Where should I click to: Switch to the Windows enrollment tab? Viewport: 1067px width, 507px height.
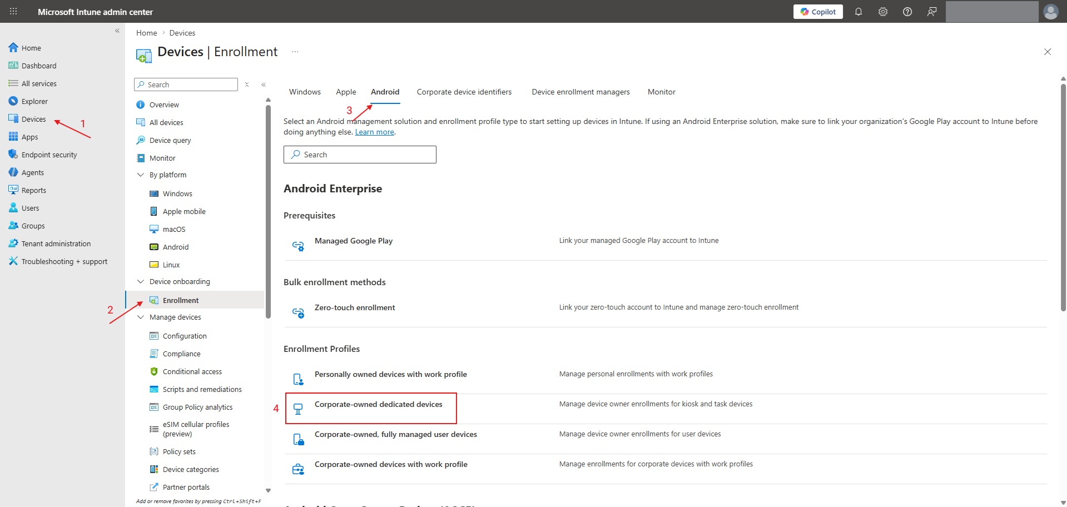point(305,92)
